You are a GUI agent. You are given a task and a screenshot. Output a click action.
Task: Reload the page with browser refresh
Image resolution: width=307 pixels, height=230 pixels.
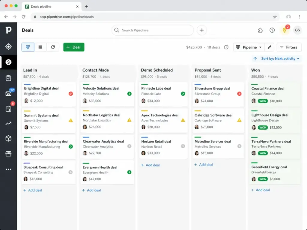pyautogui.click(x=23, y=17)
